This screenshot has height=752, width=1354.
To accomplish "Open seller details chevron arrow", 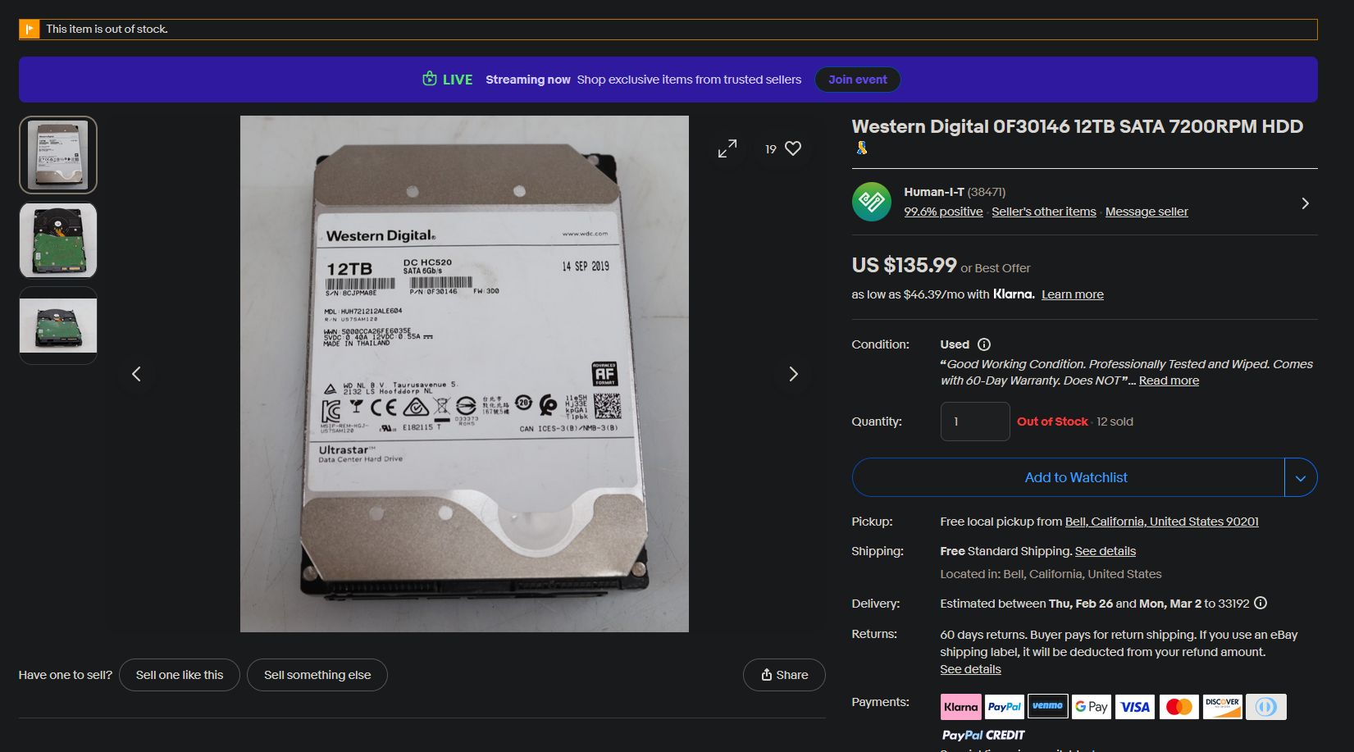I will point(1305,203).
